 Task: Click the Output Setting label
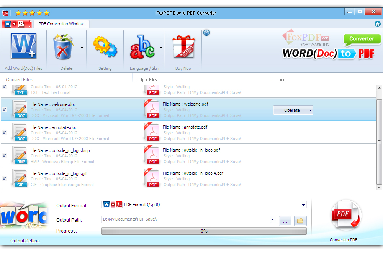coord(25,241)
